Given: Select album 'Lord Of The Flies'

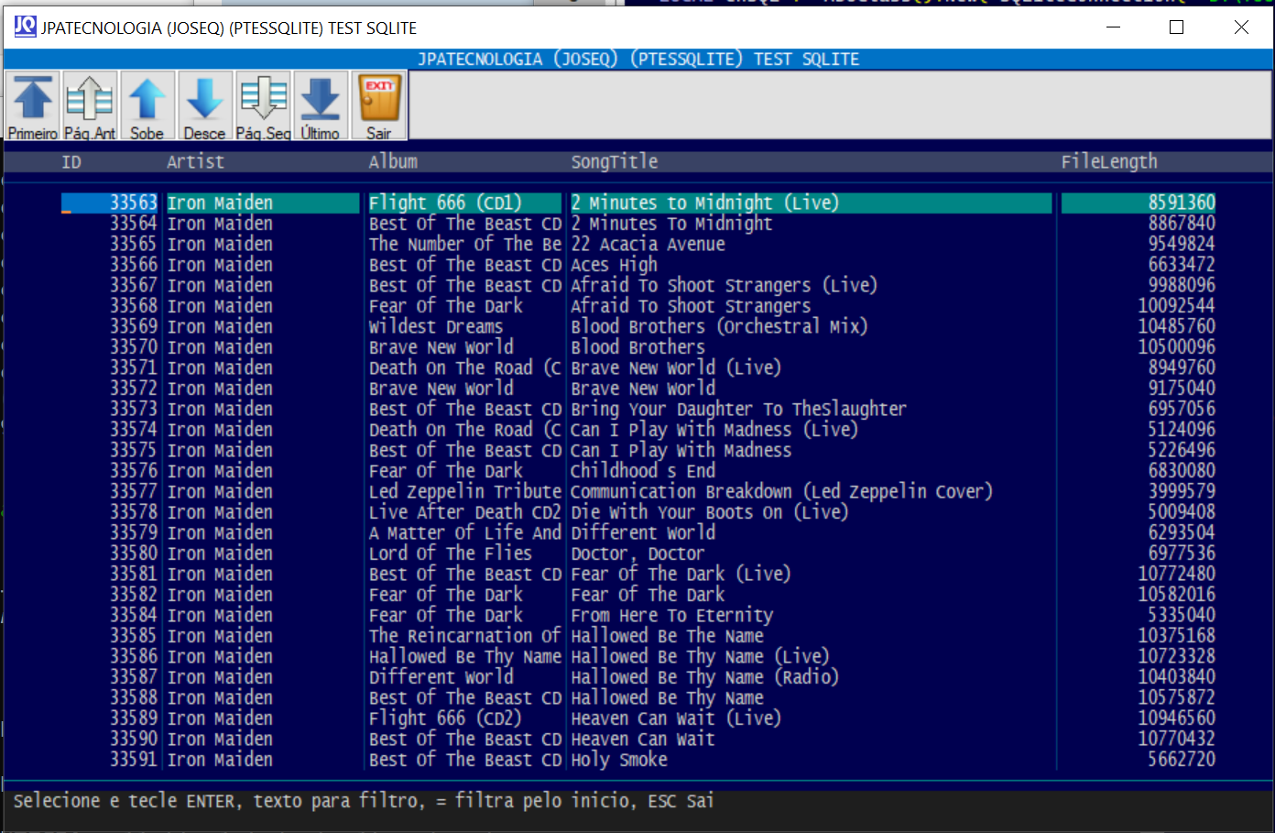Looking at the screenshot, I should coord(451,554).
